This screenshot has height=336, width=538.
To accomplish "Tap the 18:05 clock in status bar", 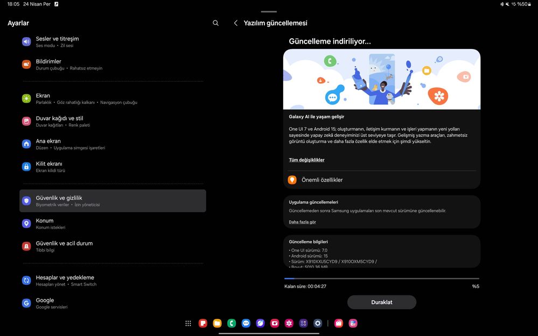I will (x=13, y=4).
